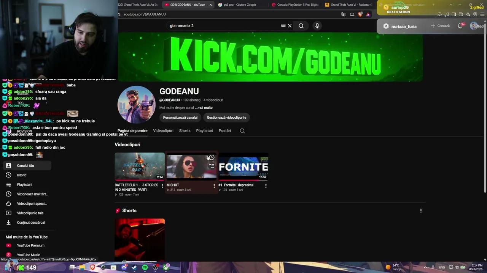The image size is (487, 273).
Task: Click Gestionează videoclipurile button
Action: [226, 118]
